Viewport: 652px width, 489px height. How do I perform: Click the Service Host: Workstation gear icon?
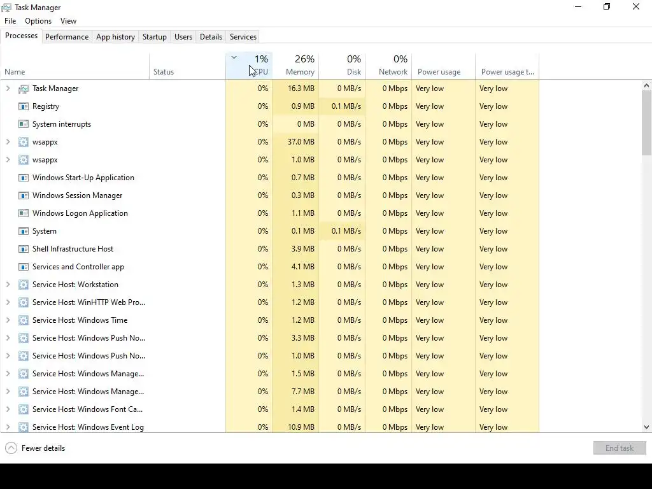coord(24,285)
